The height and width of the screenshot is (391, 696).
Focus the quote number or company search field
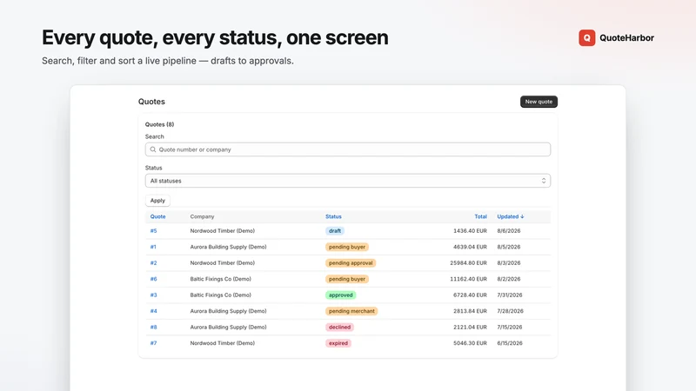347,149
